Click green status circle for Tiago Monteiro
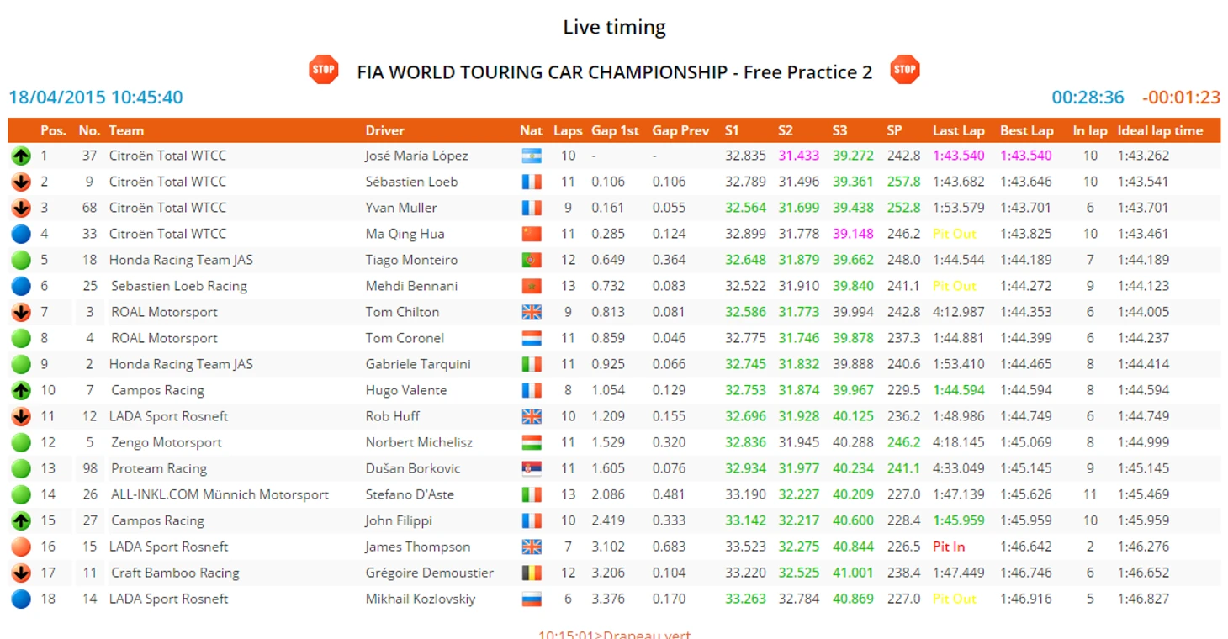 21,260
